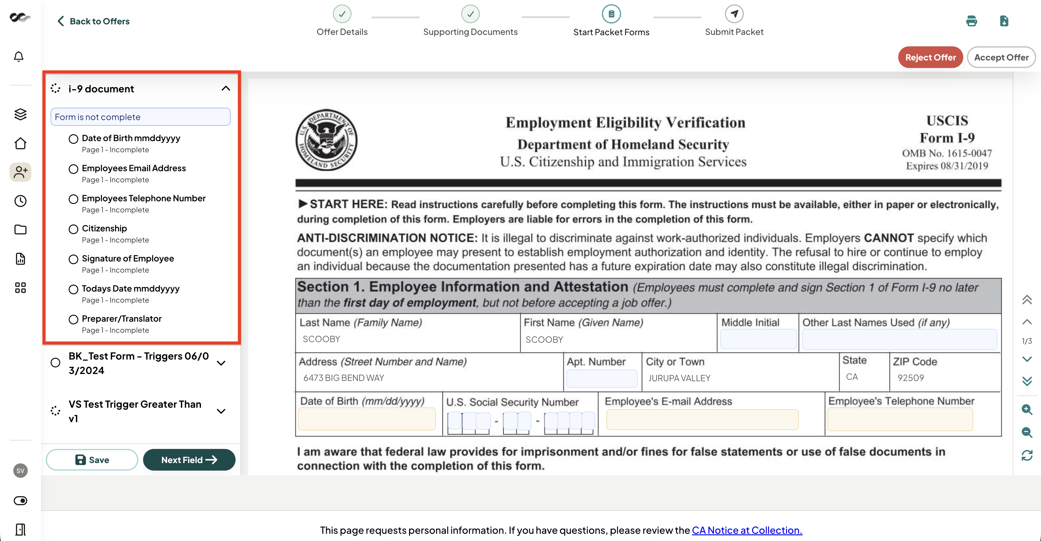Click the Date of Birth input field
Screen dimensions: 1041x541
(x=367, y=419)
